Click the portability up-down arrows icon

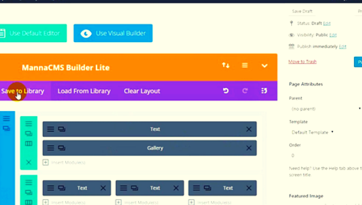point(226,65)
